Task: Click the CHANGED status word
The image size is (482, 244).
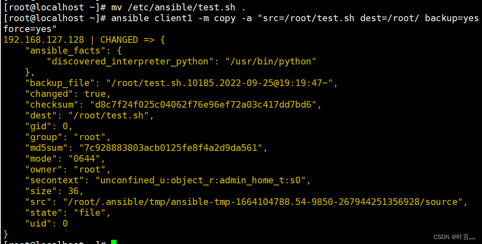Action: (119, 40)
